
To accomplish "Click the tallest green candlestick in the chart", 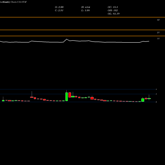I will (67, 97).
